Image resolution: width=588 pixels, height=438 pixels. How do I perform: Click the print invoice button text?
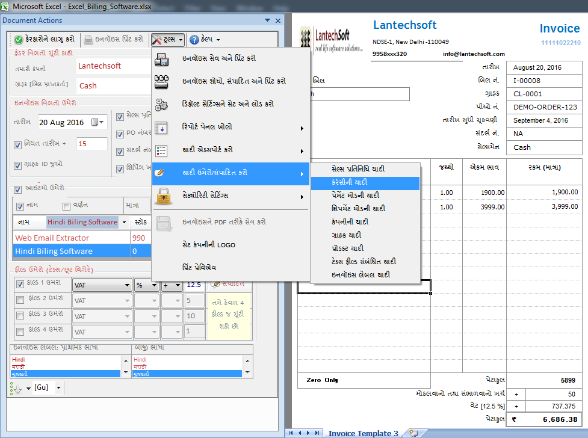(119, 39)
